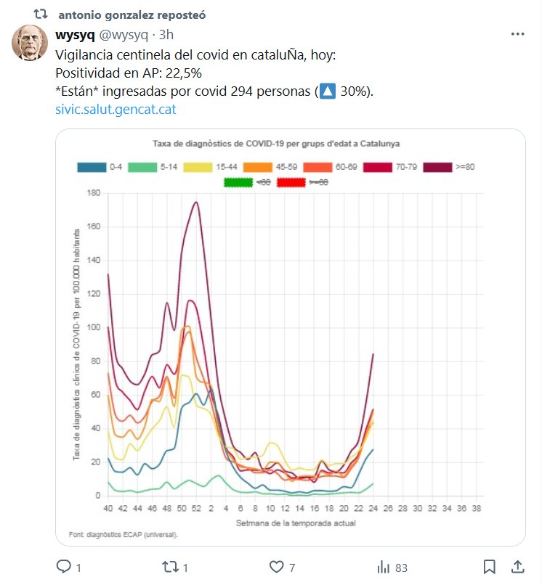
Task: Like the tweet with the heart icon
Action: point(277,566)
